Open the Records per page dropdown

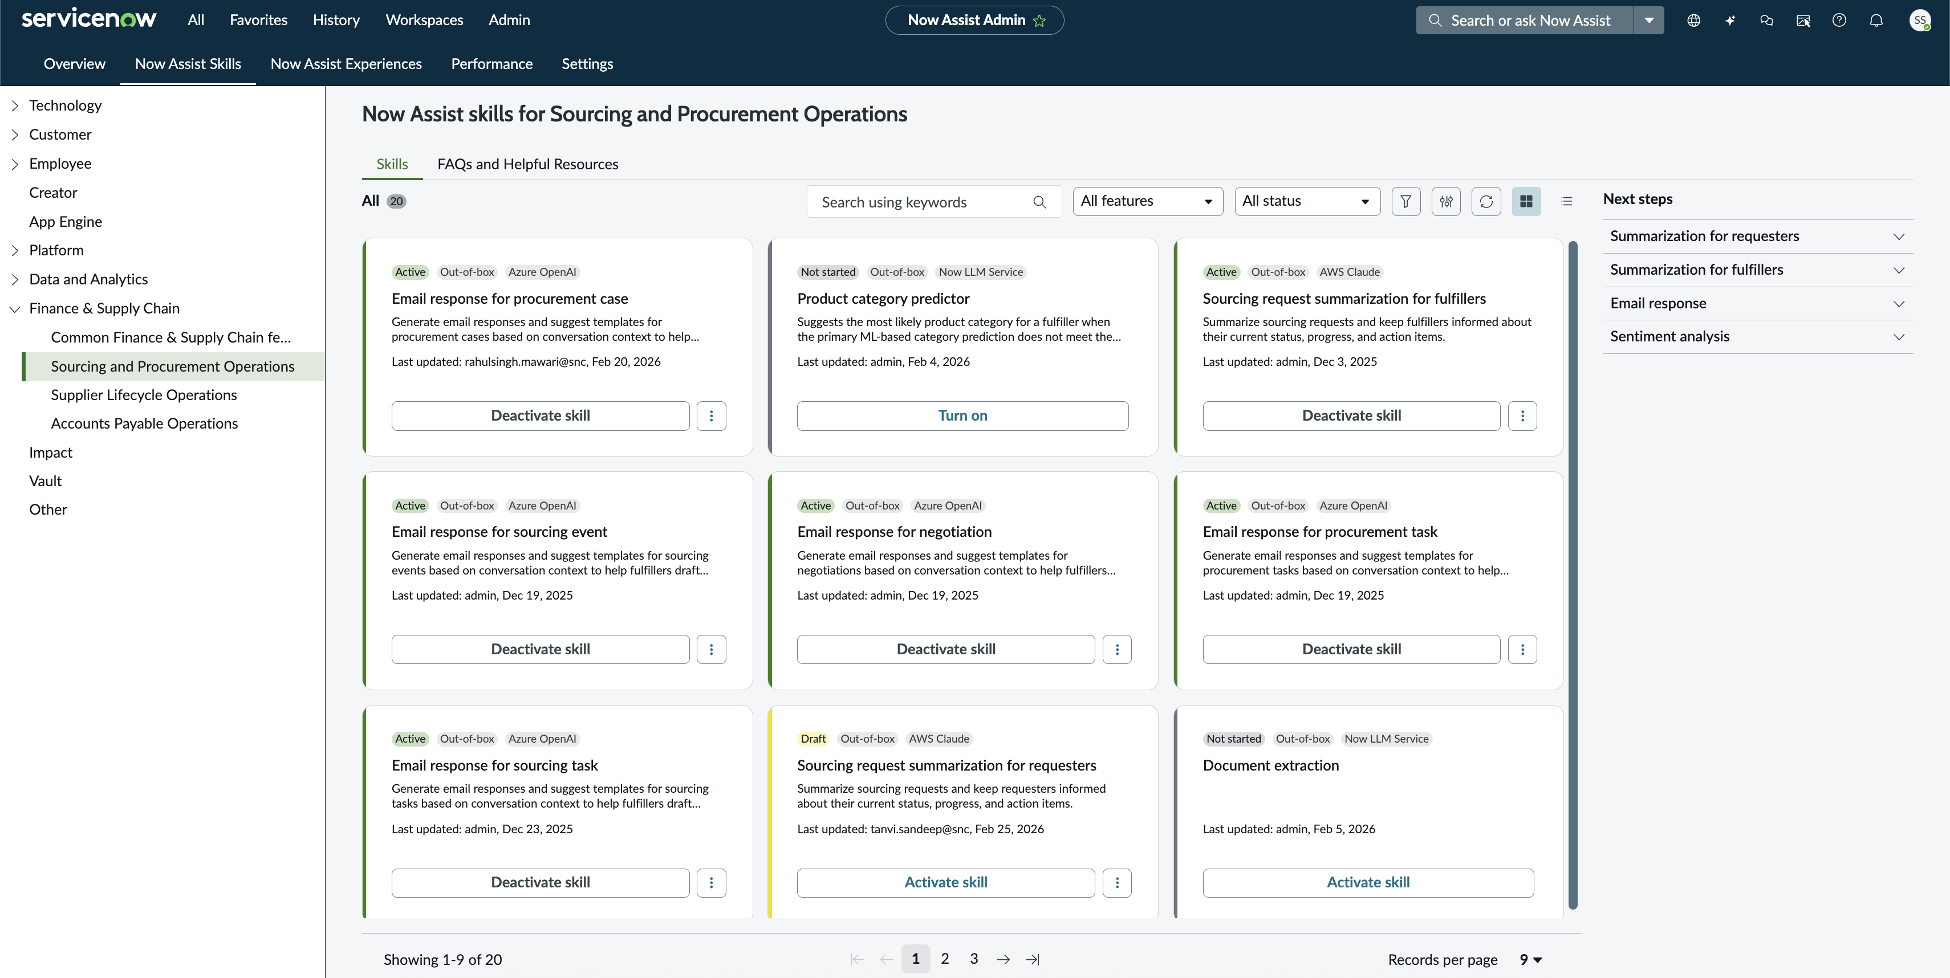[x=1530, y=959]
